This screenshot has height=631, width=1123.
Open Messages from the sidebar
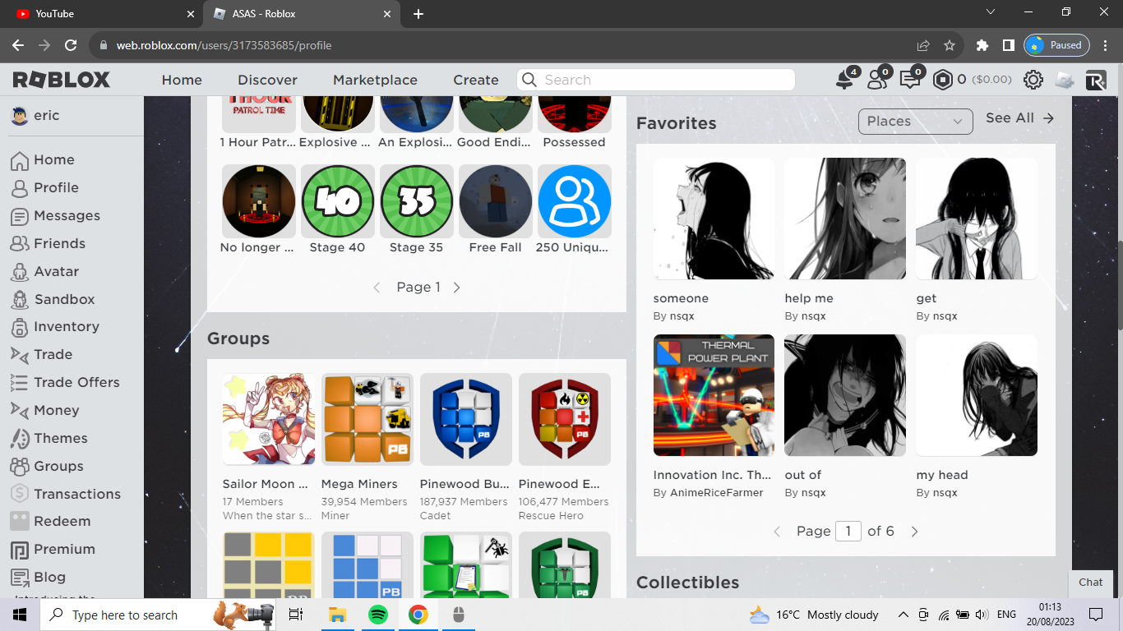pyautogui.click(x=67, y=215)
